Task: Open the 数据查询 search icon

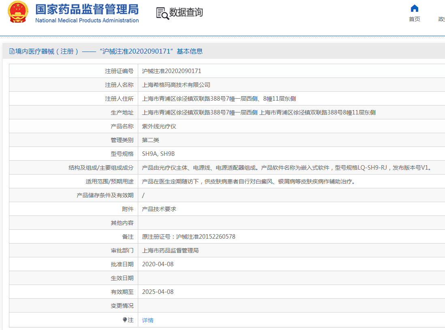Action: pyautogui.click(x=163, y=13)
